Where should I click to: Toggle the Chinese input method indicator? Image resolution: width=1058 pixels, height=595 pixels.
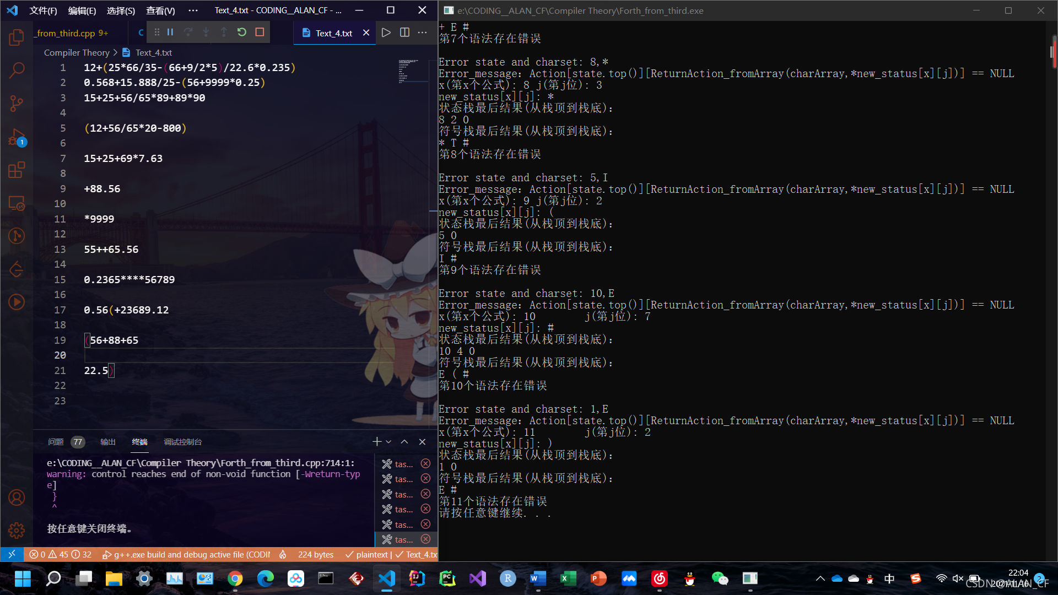coord(889,578)
